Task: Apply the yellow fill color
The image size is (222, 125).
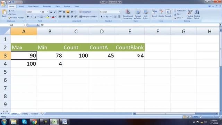Action: point(48,17)
